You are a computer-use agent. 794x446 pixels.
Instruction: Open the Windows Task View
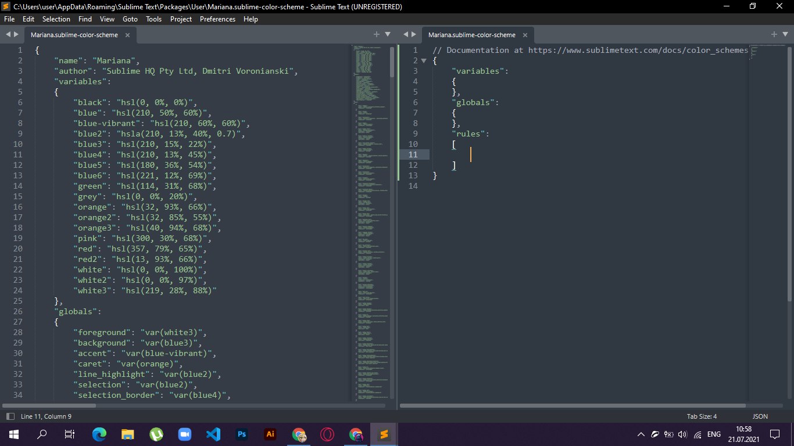(70, 434)
